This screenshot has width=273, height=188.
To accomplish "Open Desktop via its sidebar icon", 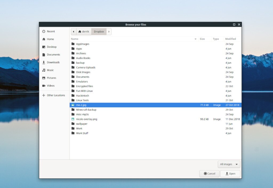I will tap(43, 47).
